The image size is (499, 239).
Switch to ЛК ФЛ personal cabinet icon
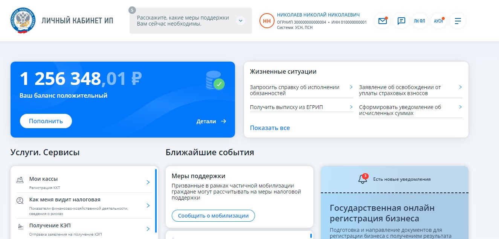[x=419, y=21]
